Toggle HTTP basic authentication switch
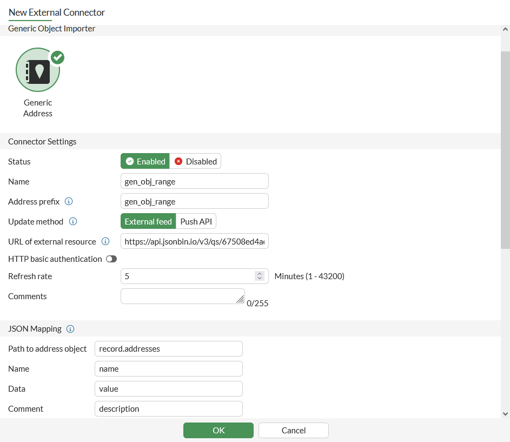The image size is (510, 442). [x=111, y=259]
